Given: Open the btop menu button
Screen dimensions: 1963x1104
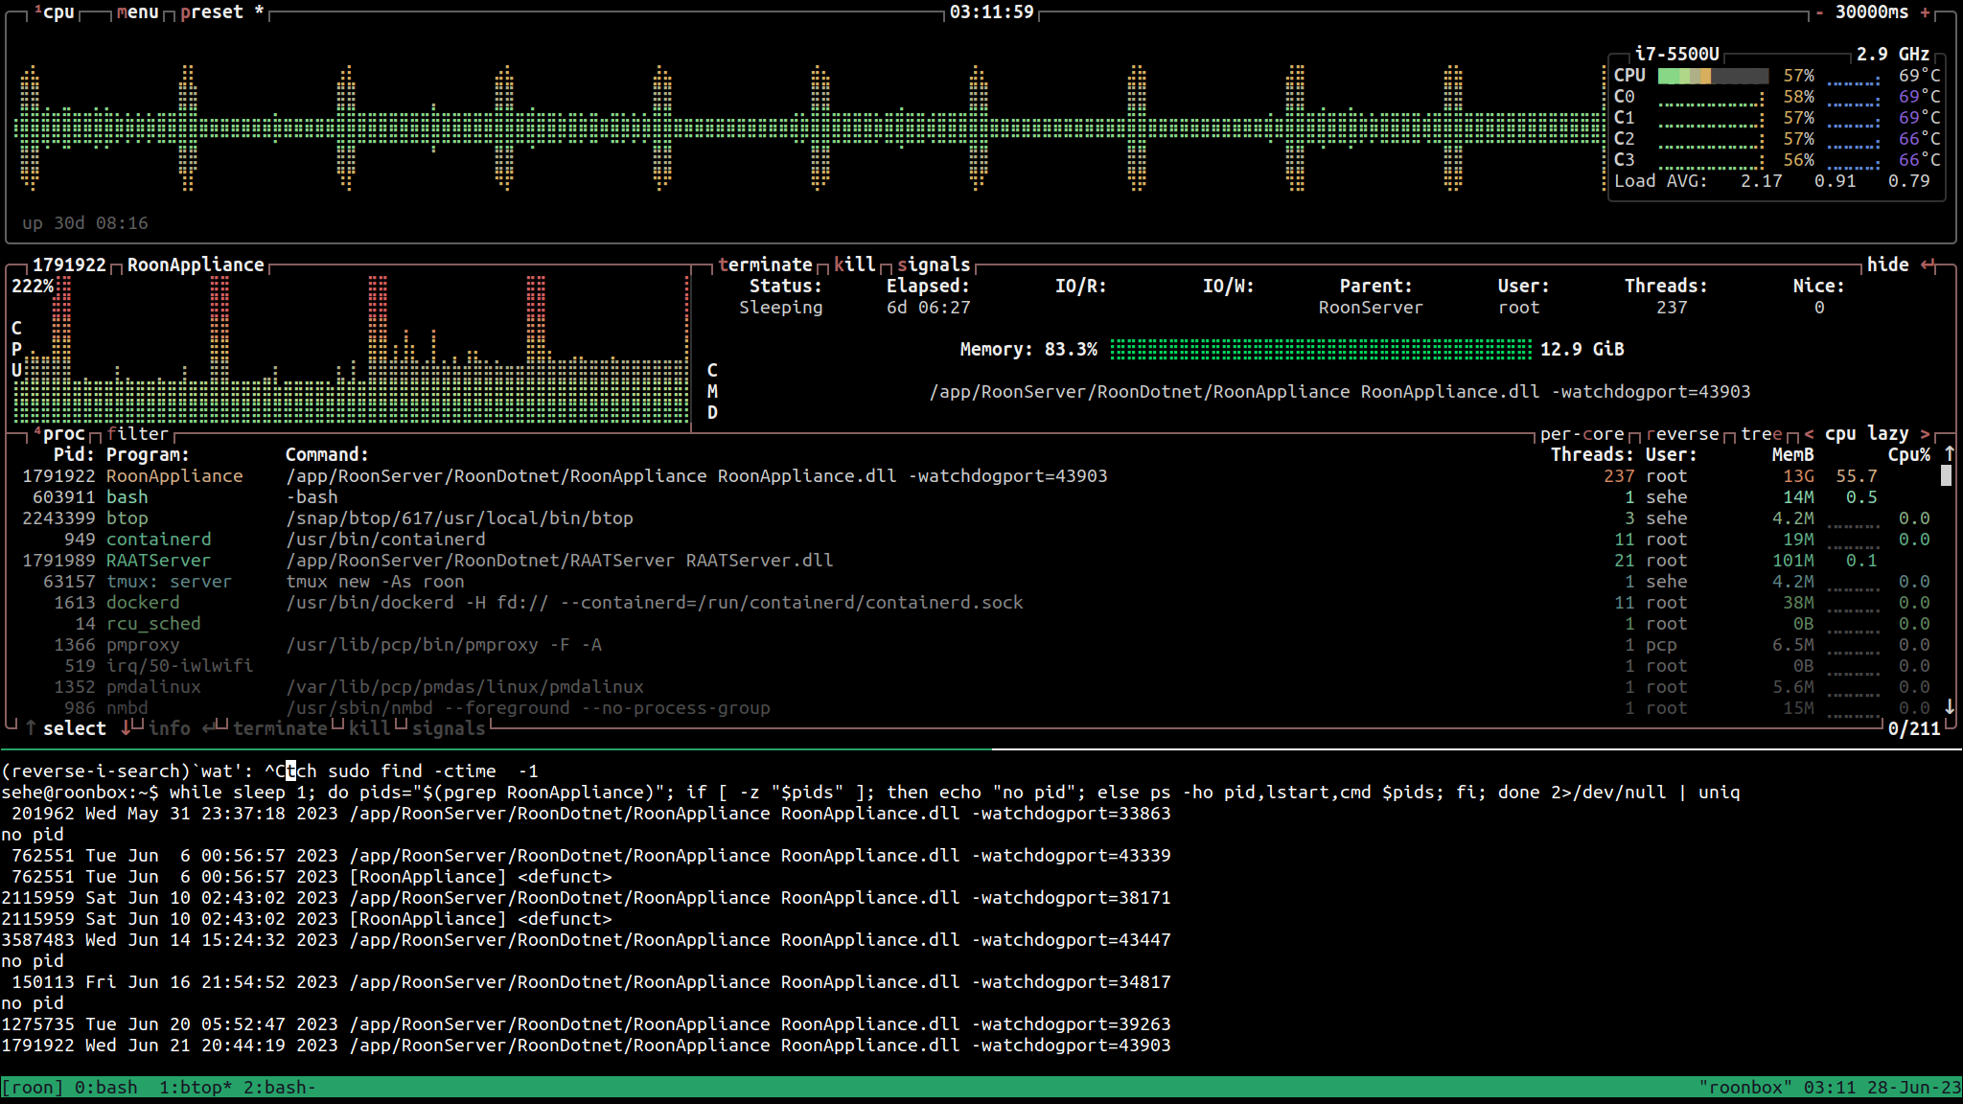Looking at the screenshot, I should coord(138,12).
